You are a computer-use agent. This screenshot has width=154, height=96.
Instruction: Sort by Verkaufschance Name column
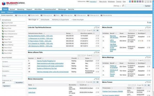[35, 33]
